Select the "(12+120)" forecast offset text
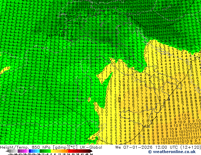Screen dimensions: 201x155 (191, 147)
